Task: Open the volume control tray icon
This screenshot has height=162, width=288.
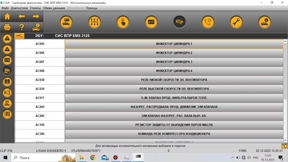Action: point(249,157)
